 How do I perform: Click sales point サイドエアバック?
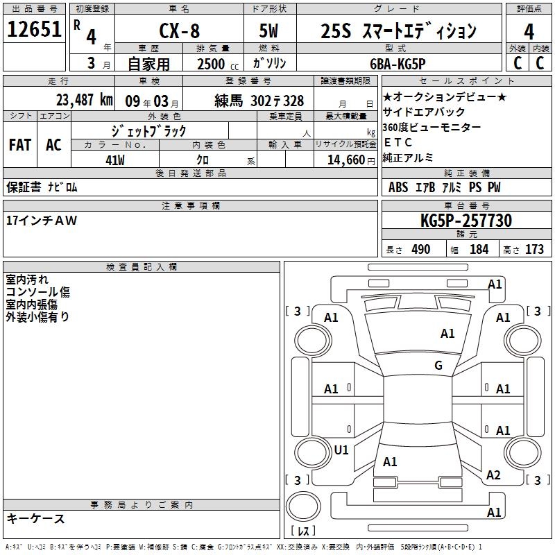[x=424, y=112]
